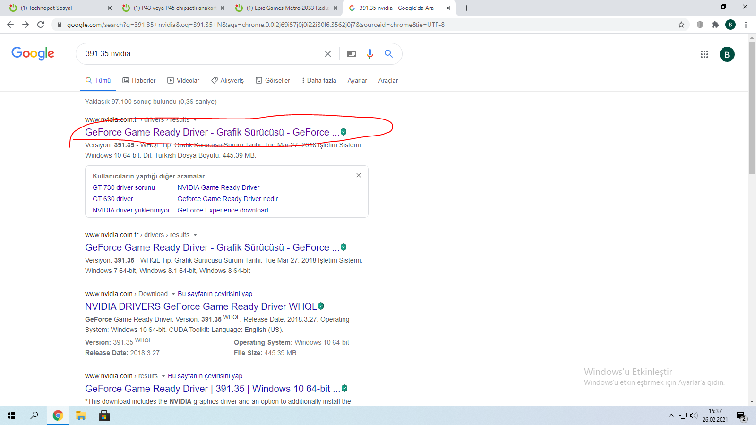Go back to the previous page
Viewport: 756px width, 425px height.
(x=10, y=25)
